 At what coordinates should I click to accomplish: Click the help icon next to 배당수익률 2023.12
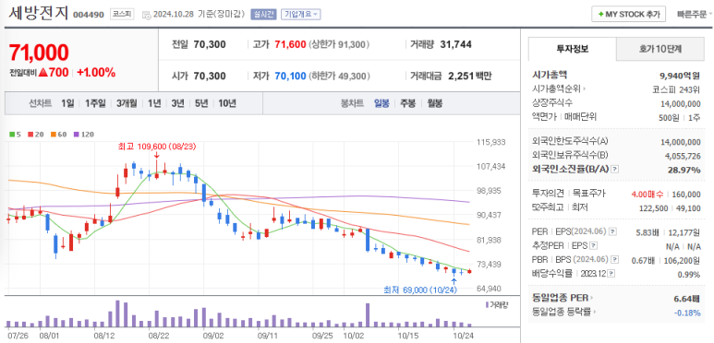click(611, 274)
